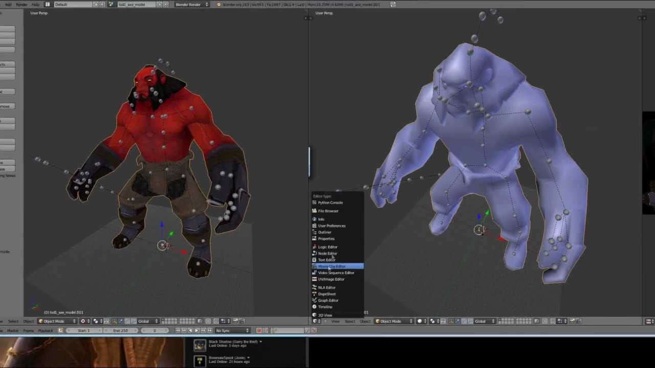Viewport: 655px width, 368px height.
Task: Click the DopeSheet icon in menu
Action: [314, 294]
